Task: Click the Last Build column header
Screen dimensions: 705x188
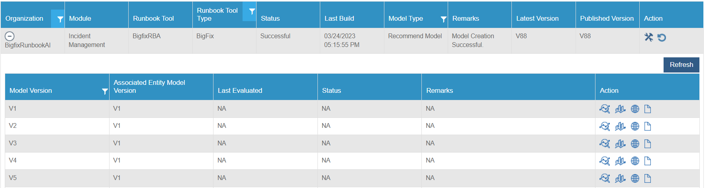Action: (x=339, y=18)
